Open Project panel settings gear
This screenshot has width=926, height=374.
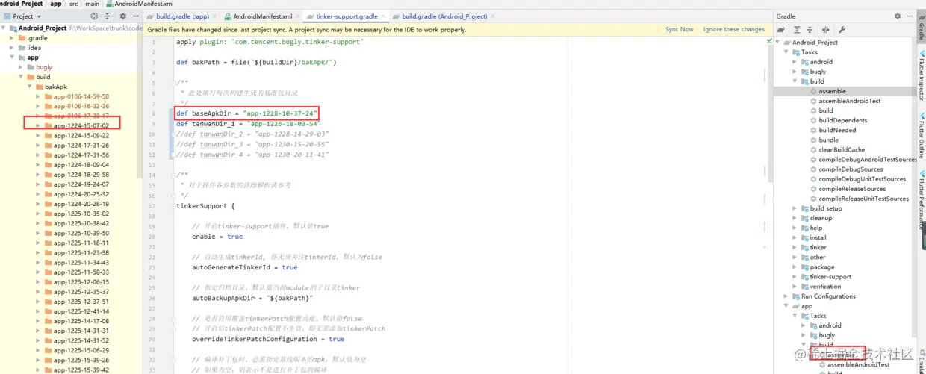(x=123, y=16)
